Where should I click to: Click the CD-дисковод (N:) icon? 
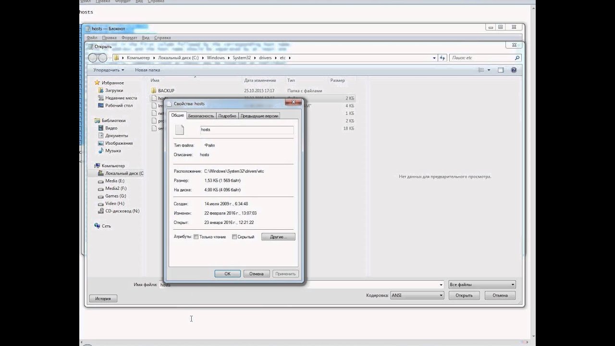101,211
